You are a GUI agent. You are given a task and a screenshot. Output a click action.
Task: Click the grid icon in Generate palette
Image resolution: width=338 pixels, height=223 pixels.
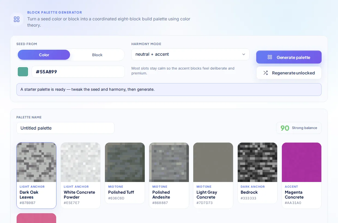click(x=270, y=57)
